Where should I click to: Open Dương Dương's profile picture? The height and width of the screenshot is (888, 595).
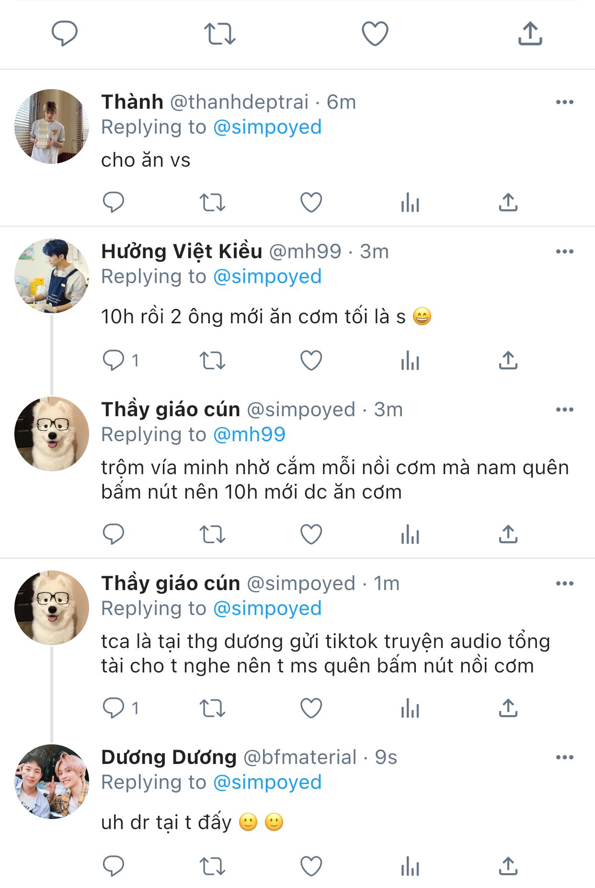(x=52, y=781)
